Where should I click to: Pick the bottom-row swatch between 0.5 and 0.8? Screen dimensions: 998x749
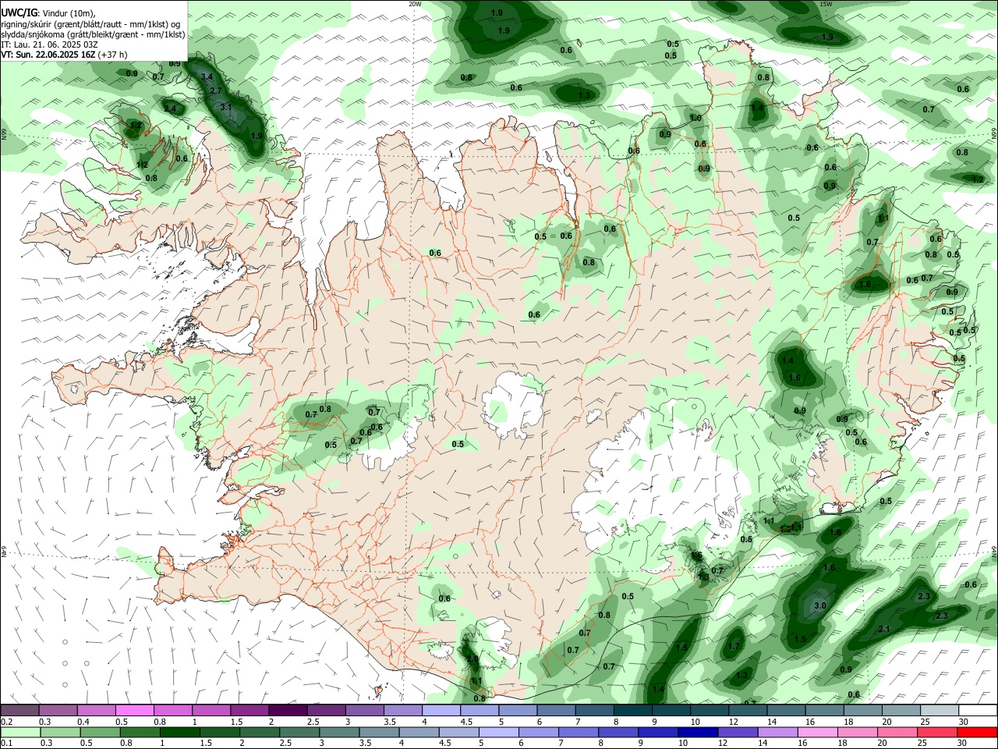pyautogui.click(x=100, y=732)
